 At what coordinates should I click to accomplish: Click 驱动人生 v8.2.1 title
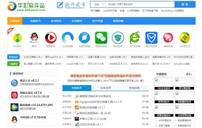tap(29, 81)
